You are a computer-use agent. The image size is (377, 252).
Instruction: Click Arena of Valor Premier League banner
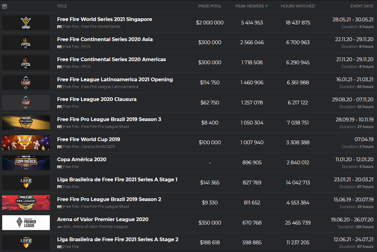pos(26,223)
